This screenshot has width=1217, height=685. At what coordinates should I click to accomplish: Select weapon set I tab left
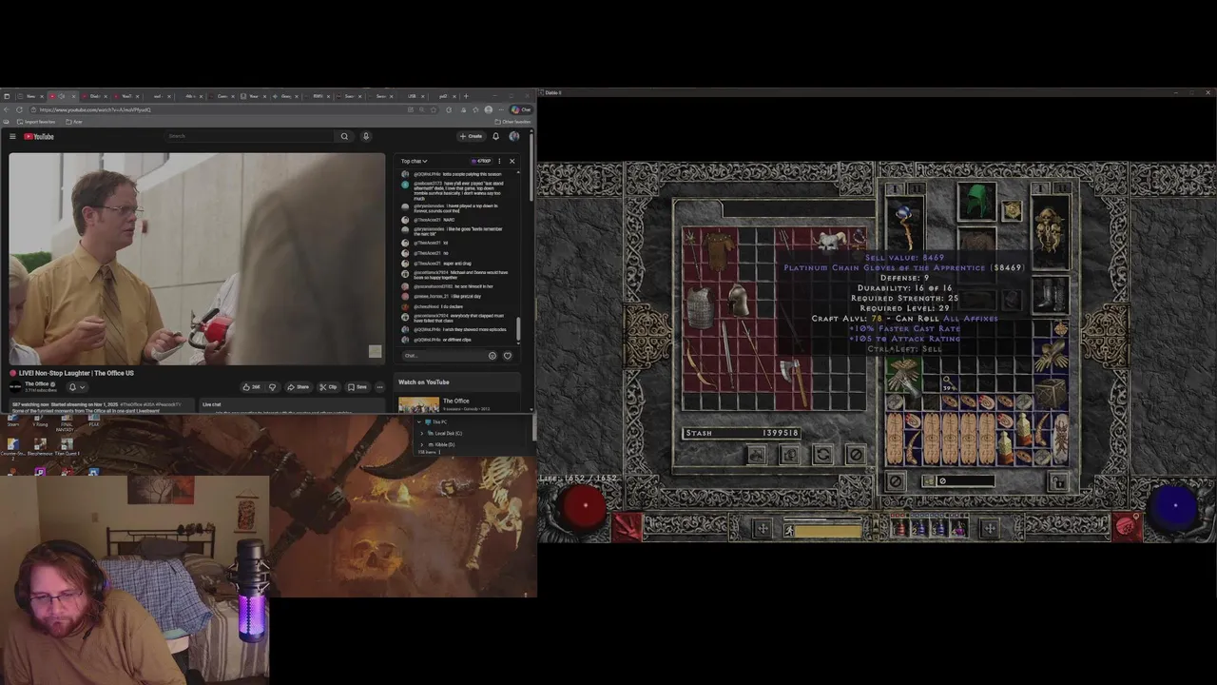click(894, 190)
